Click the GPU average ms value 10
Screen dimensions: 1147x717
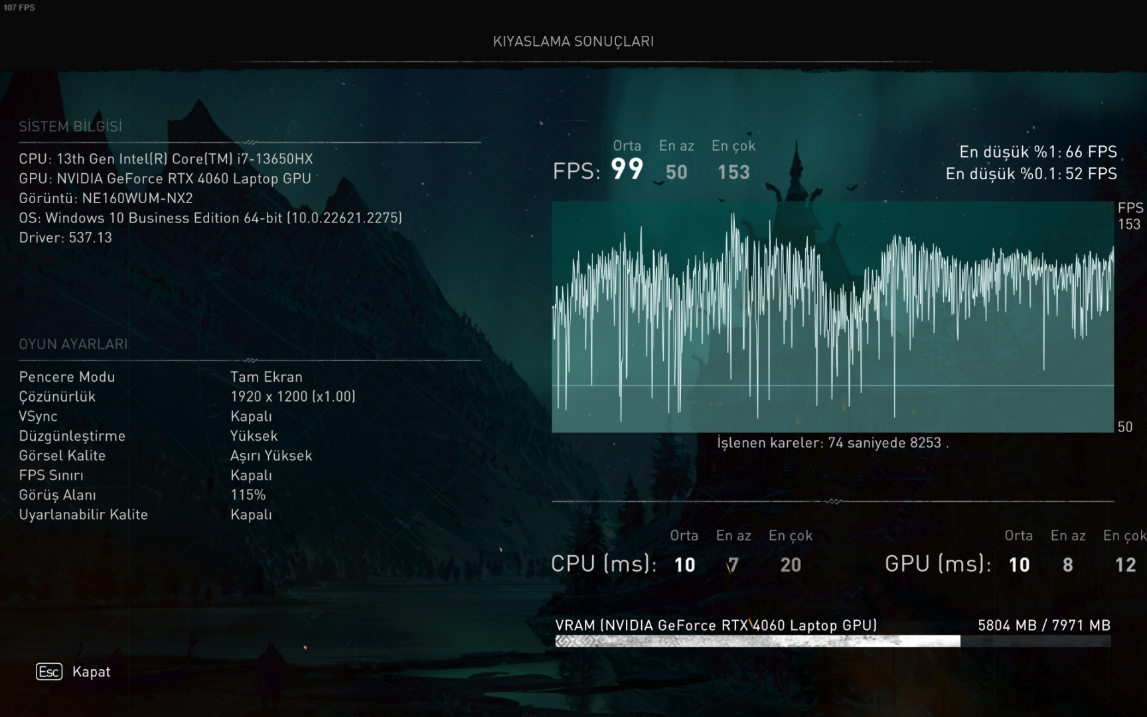pos(1019,565)
